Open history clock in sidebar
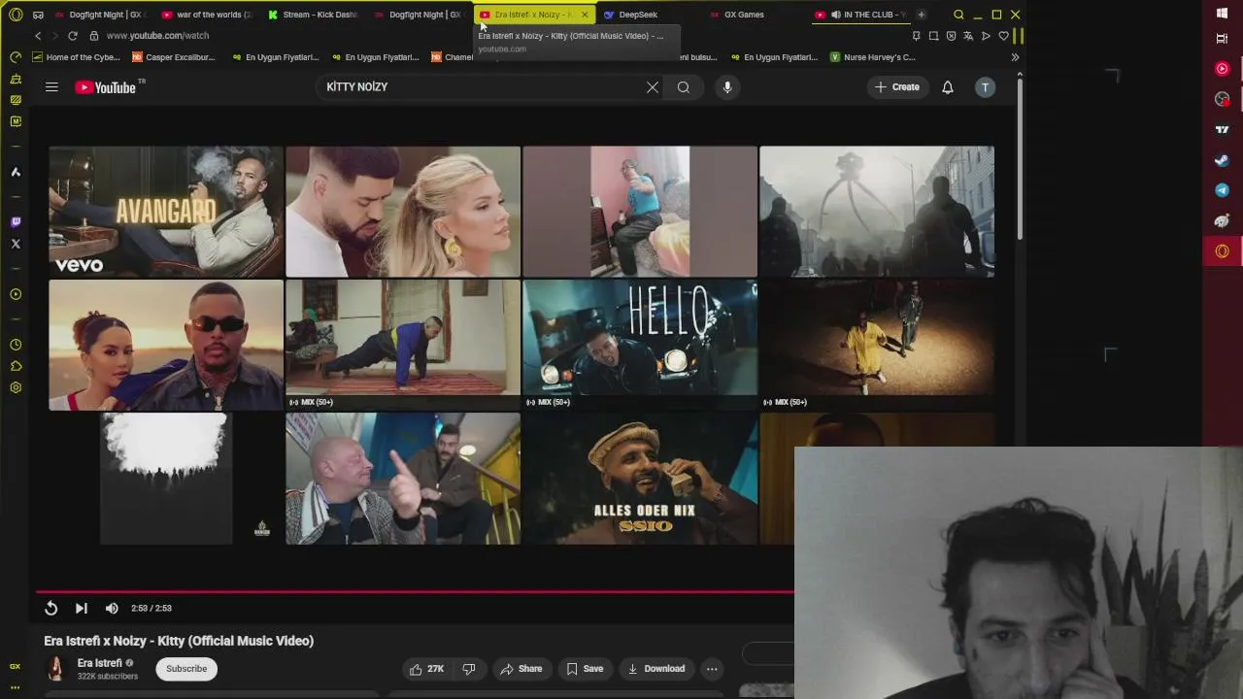The width and height of the screenshot is (1243, 699). pos(16,345)
